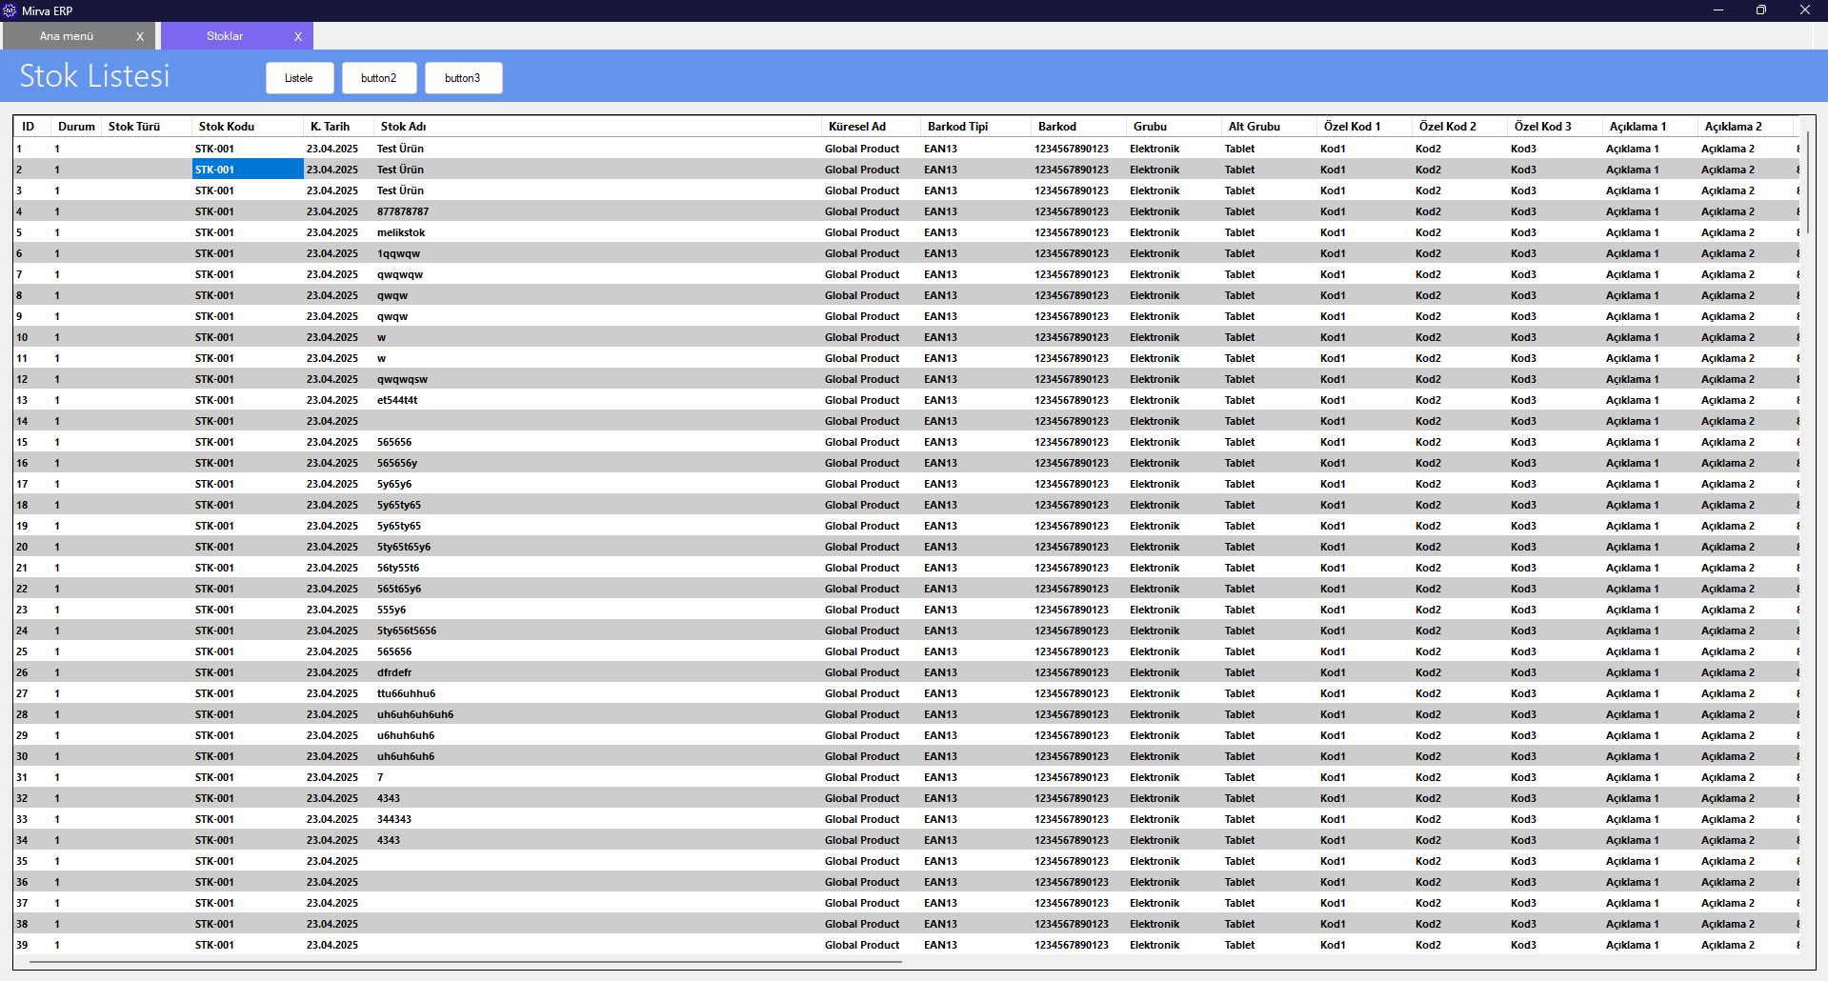Click the horizontal scrollbar at the bottom

[465, 962]
